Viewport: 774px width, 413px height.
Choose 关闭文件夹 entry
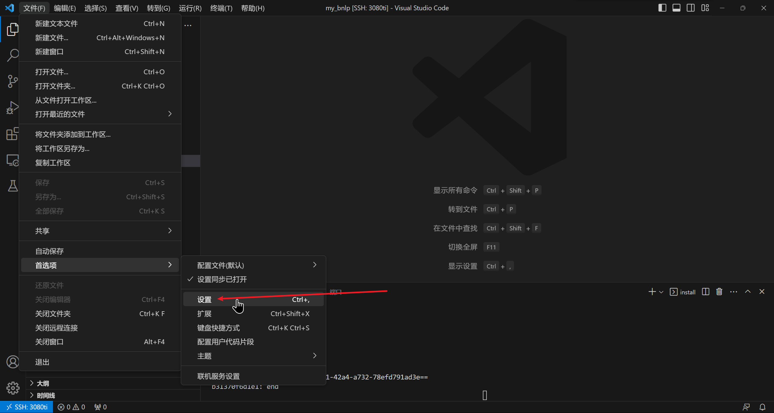[x=100, y=314]
